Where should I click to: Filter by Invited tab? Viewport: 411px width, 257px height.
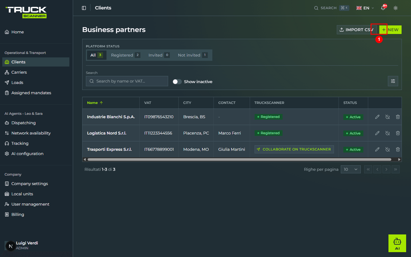coord(159,55)
